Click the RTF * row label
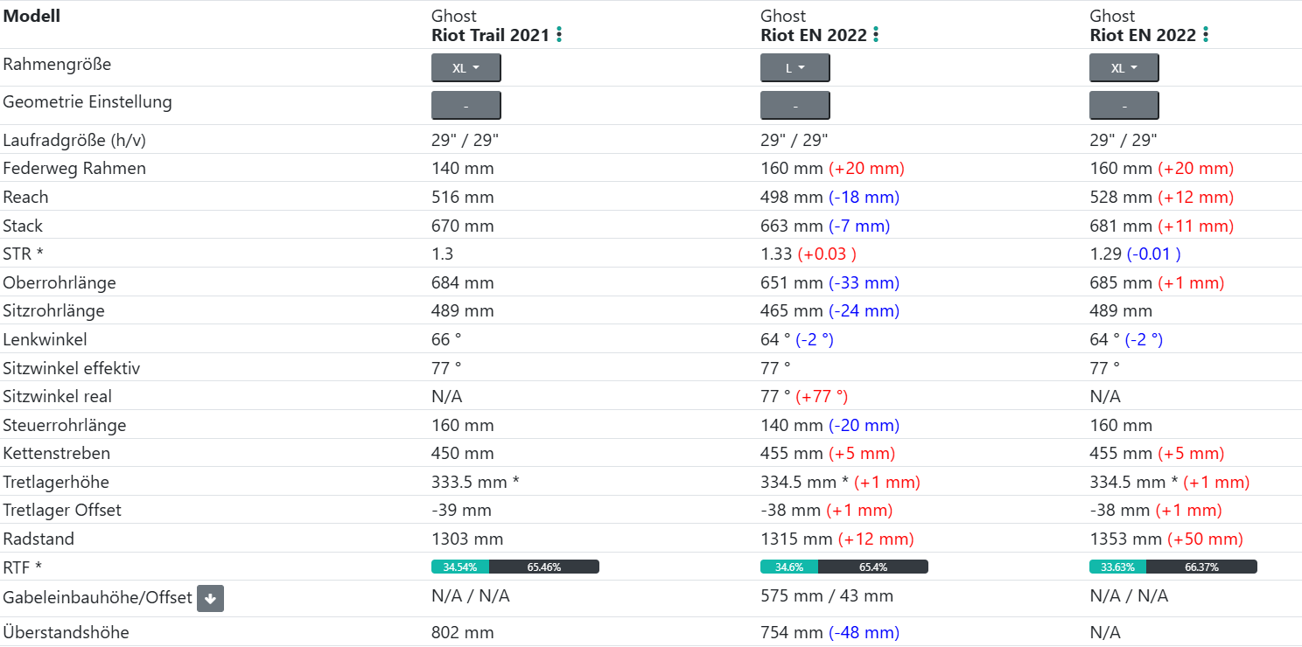 [x=22, y=567]
